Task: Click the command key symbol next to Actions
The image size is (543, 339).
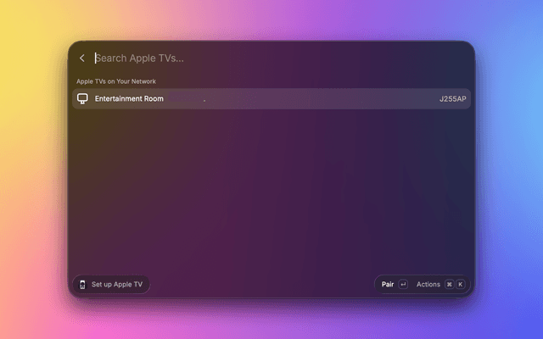Action: click(449, 285)
